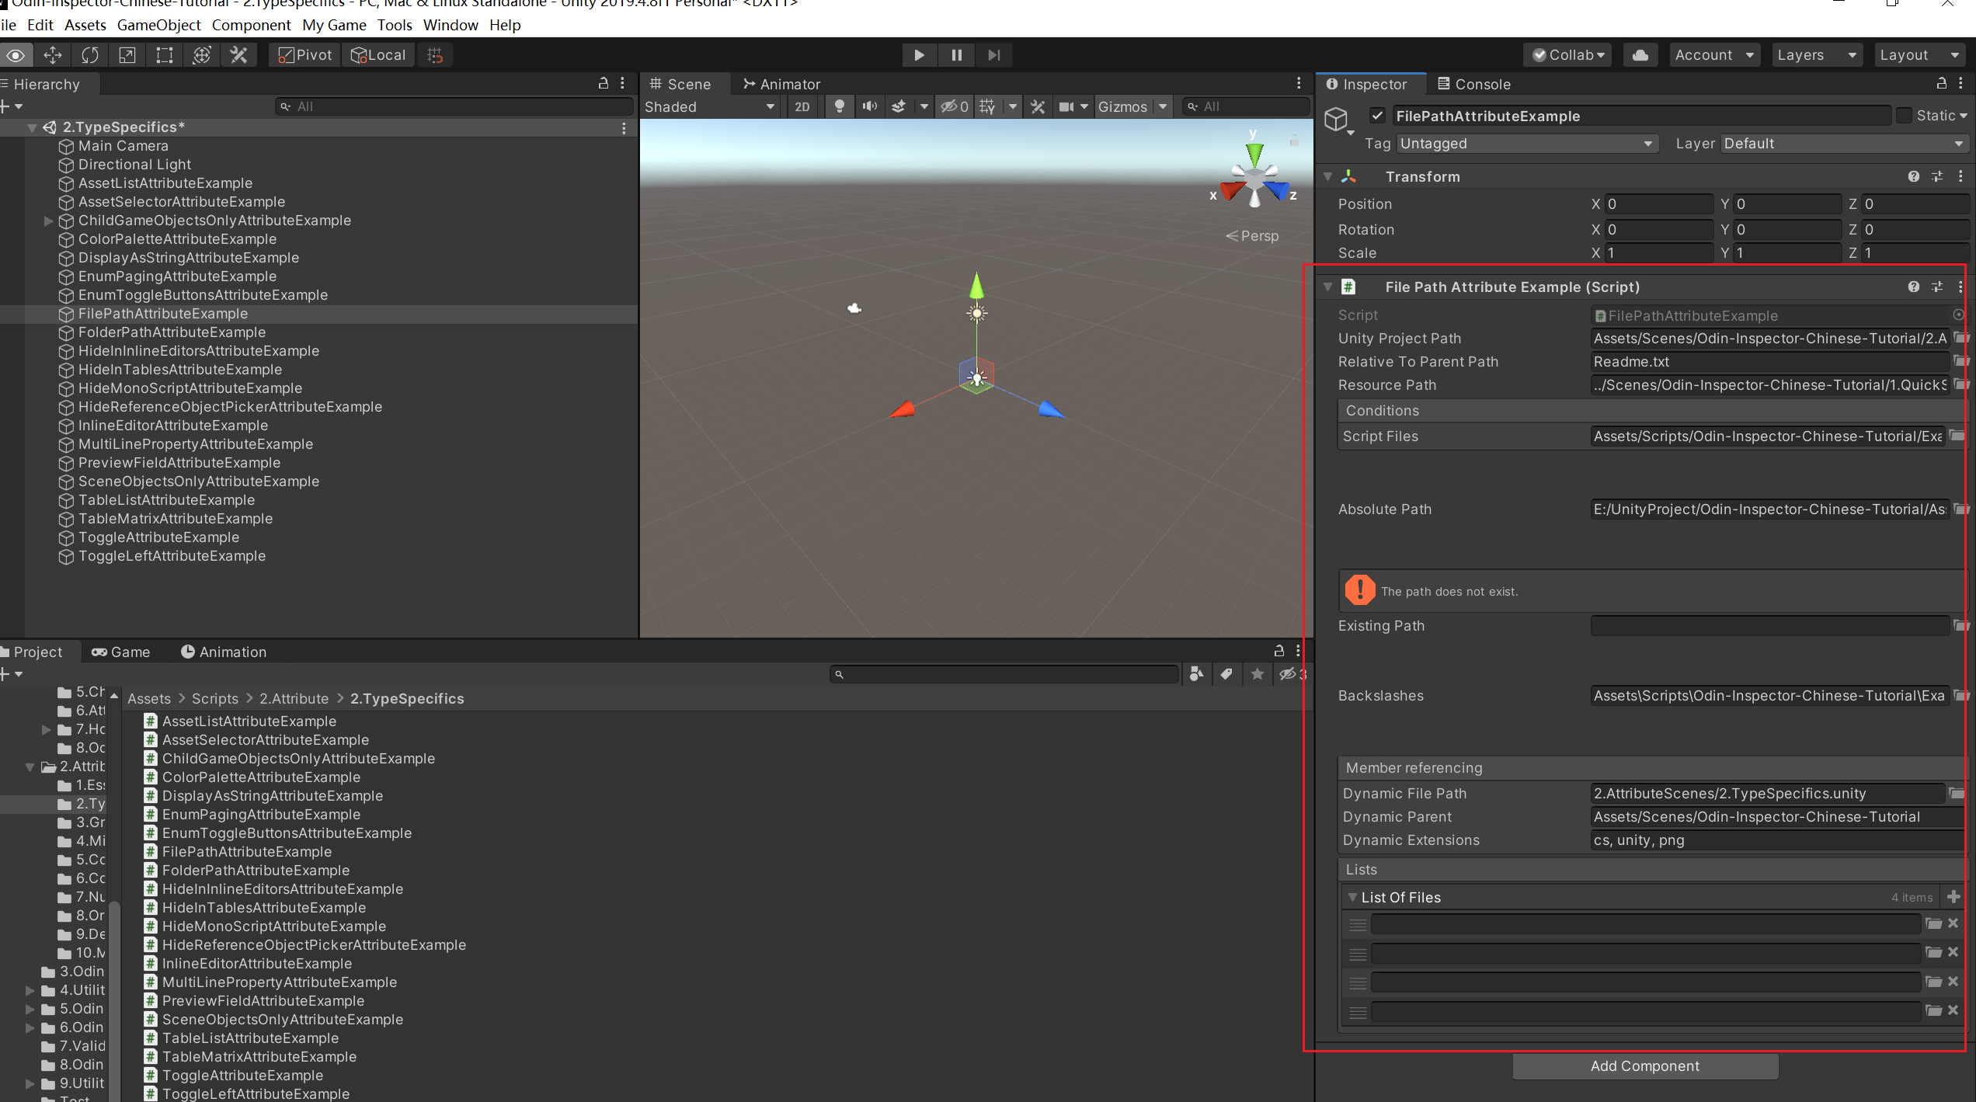Edit the Dynamic Extensions field
Screen dimensions: 1976x1102
point(1777,840)
